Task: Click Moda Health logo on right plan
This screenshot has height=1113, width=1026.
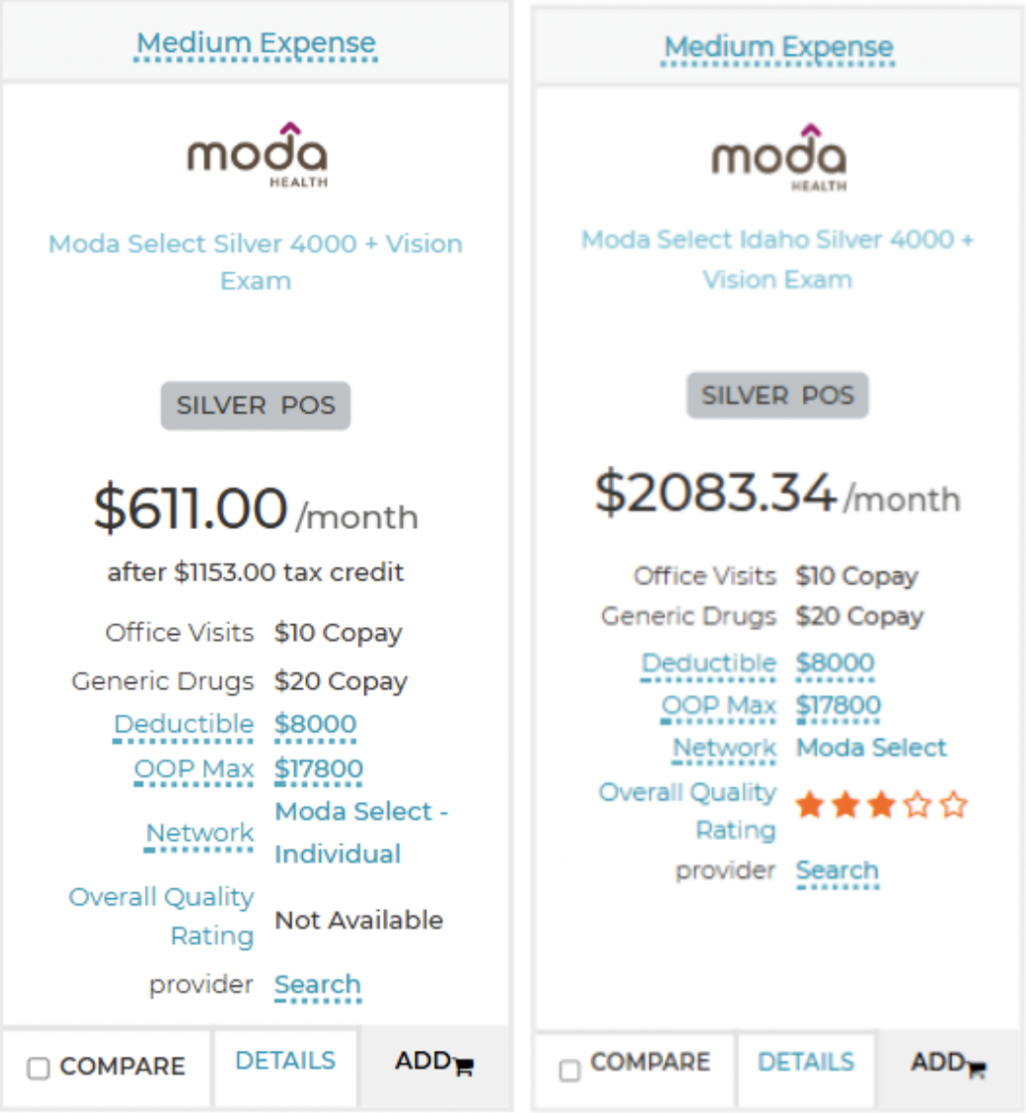Action: click(778, 157)
